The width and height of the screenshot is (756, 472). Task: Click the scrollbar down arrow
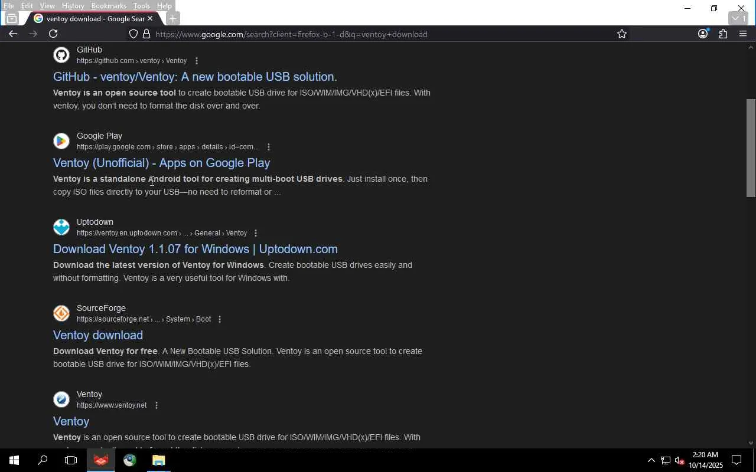pos(751,442)
